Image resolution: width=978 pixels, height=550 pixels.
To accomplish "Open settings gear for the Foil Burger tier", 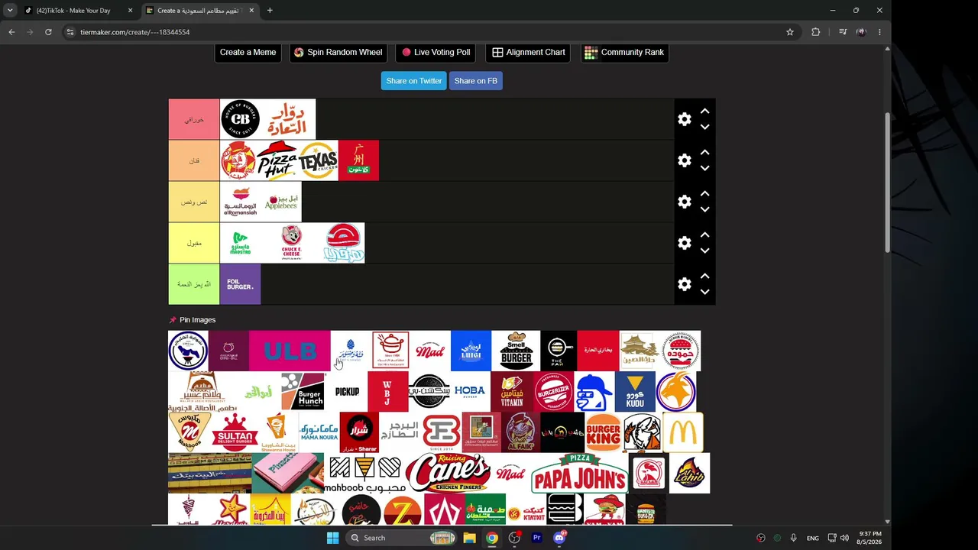I will coord(685,284).
